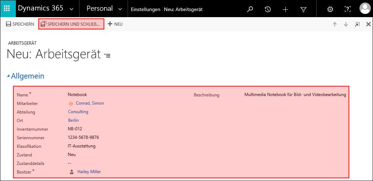The image size is (373, 181).
Task: Go to previous record up arrow
Action: tap(335, 24)
